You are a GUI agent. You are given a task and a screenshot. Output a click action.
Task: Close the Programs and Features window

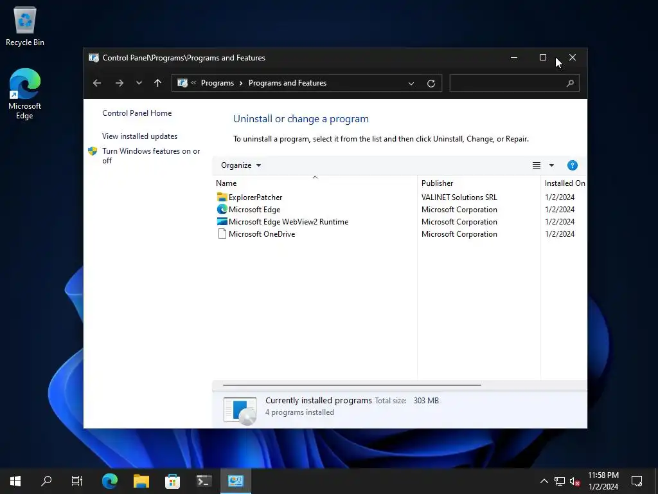pyautogui.click(x=573, y=57)
